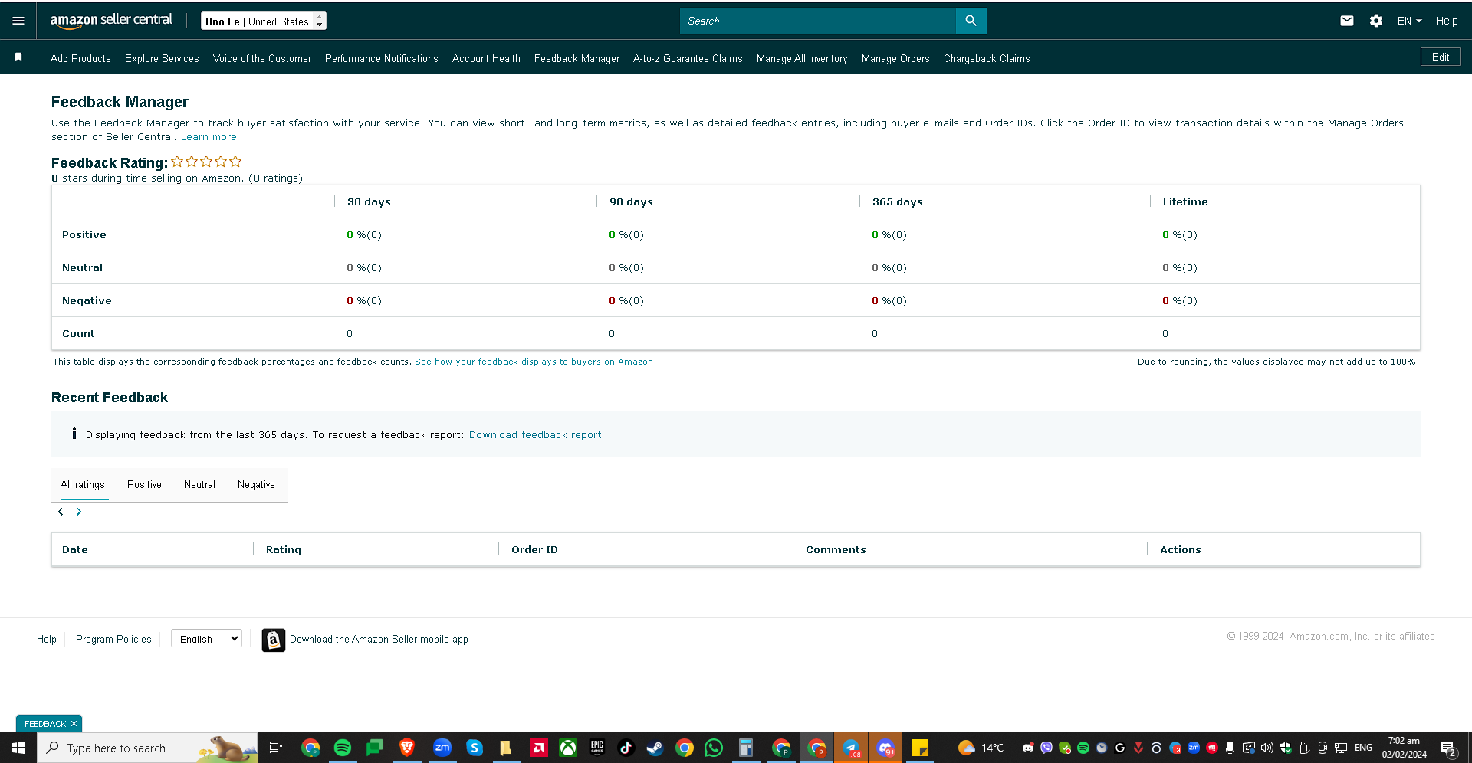Open Chargeback Claims page
Viewport: 1472px width, 763px height.
[987, 58]
